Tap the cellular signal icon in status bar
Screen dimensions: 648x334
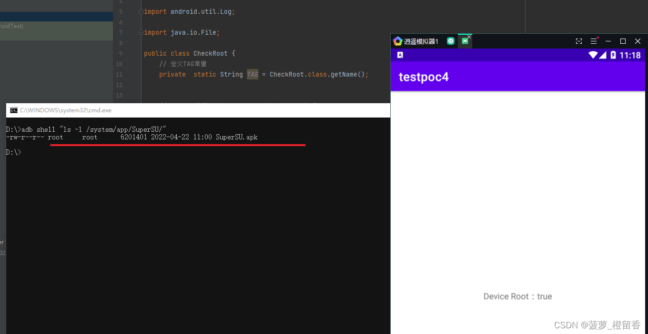[603, 55]
